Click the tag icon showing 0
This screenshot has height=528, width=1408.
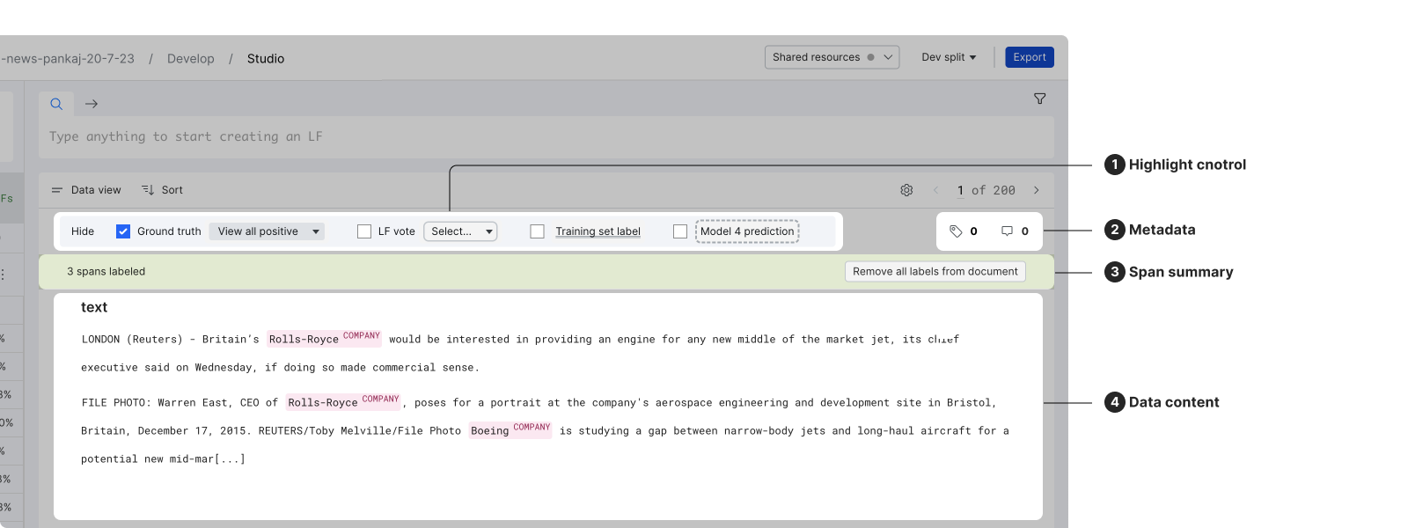(956, 231)
